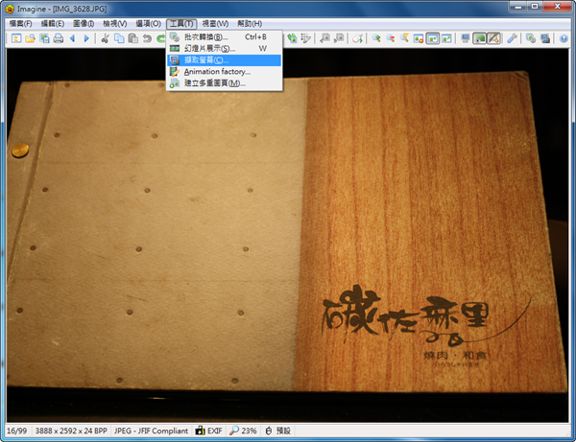This screenshot has width=576, height=442.
Task: Go to the previous image arrow
Action: [x=72, y=38]
